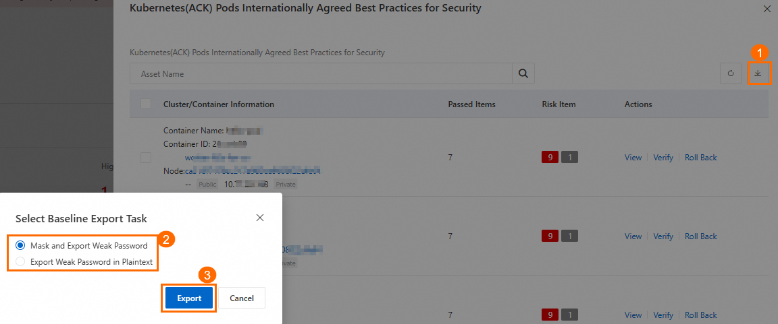This screenshot has width=778, height=324.
Task: Click the search magnifier icon
Action: pos(523,73)
